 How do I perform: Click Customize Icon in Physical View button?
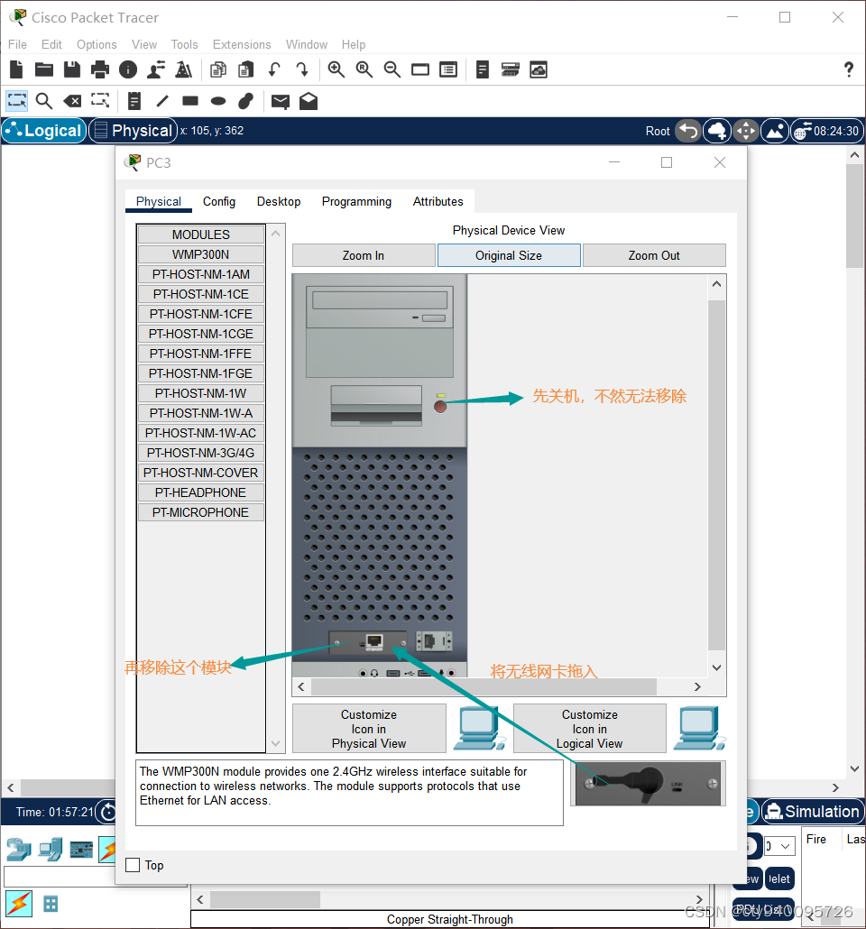pyautogui.click(x=369, y=729)
